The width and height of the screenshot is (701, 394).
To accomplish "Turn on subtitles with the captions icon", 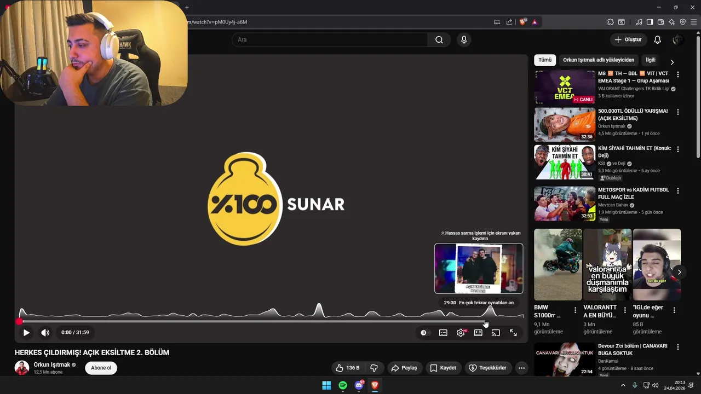I will click(x=443, y=333).
